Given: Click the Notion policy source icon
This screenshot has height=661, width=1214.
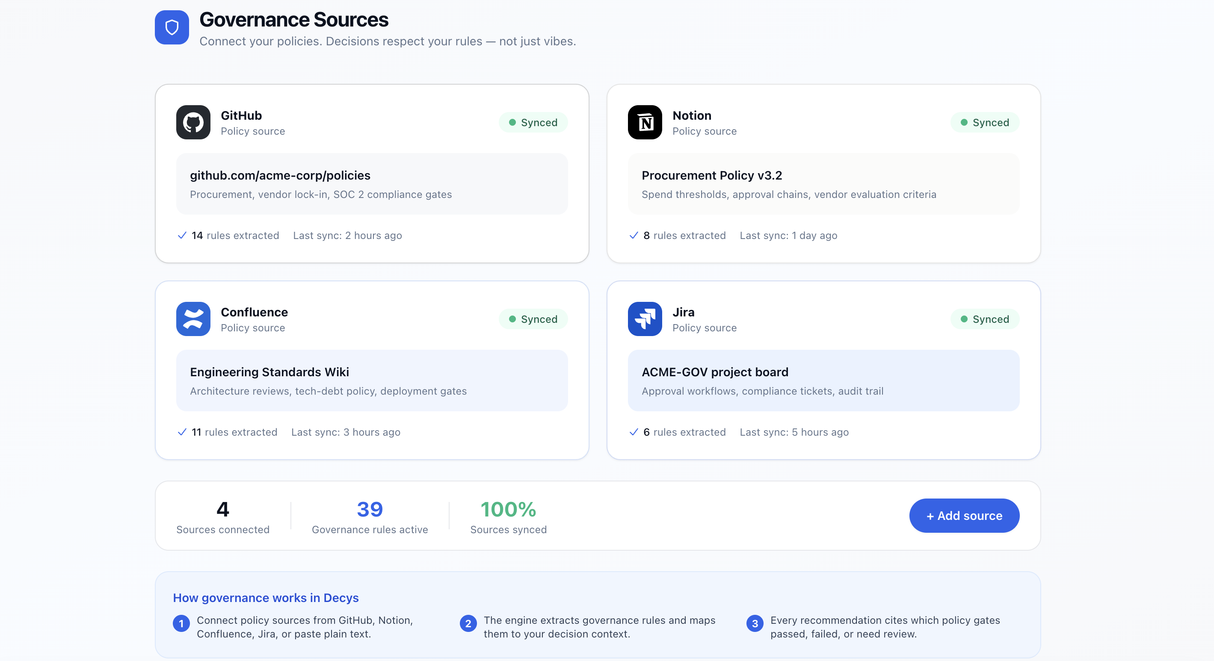Looking at the screenshot, I should 645,123.
